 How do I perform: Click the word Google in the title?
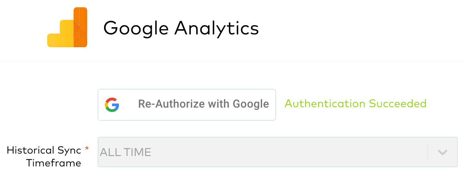pyautogui.click(x=136, y=29)
